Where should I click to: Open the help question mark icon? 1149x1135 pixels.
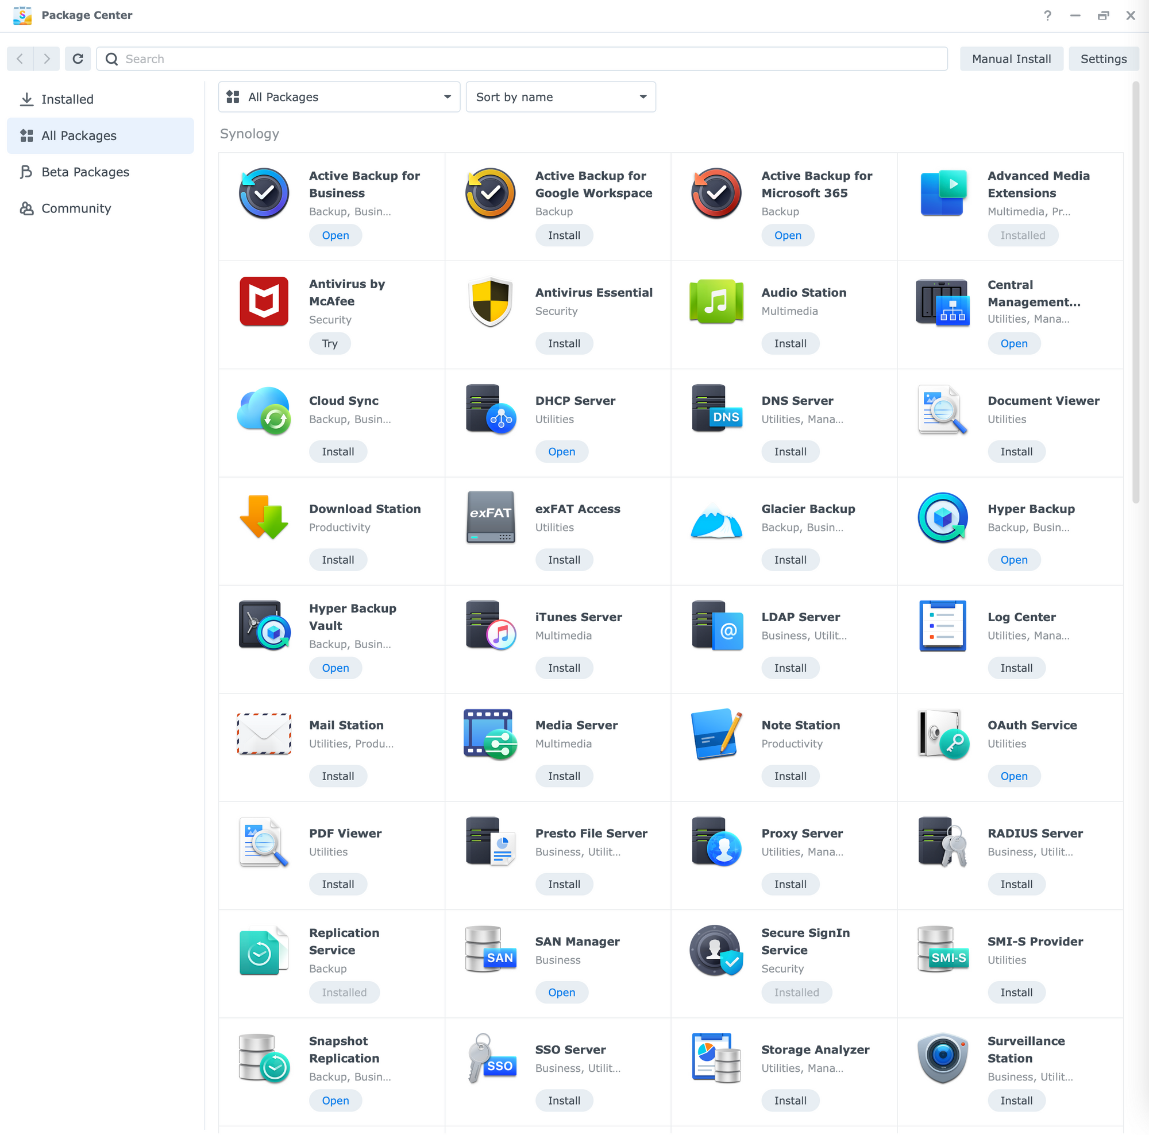[x=1047, y=16]
